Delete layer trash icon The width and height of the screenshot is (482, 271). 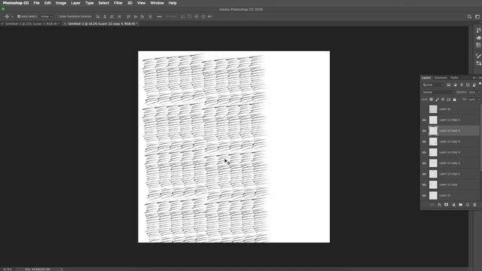474,205
